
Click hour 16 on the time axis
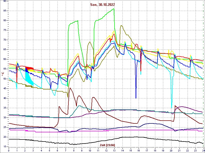coord(138,150)
